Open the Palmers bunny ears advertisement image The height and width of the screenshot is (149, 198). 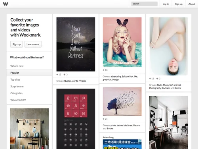point(122,42)
